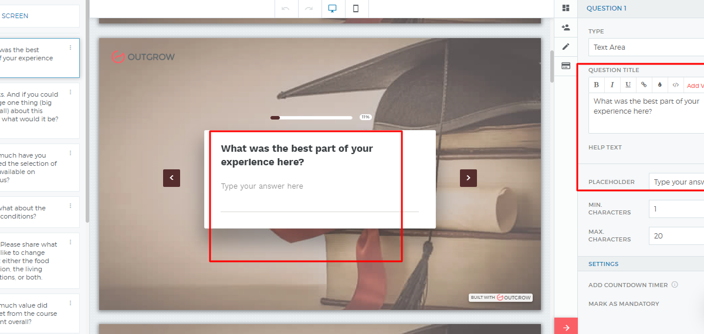Insert a link in question title

(x=644, y=85)
